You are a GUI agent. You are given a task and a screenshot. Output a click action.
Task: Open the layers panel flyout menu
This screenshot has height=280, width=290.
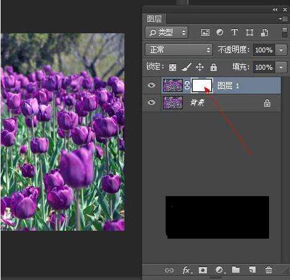tap(283, 19)
